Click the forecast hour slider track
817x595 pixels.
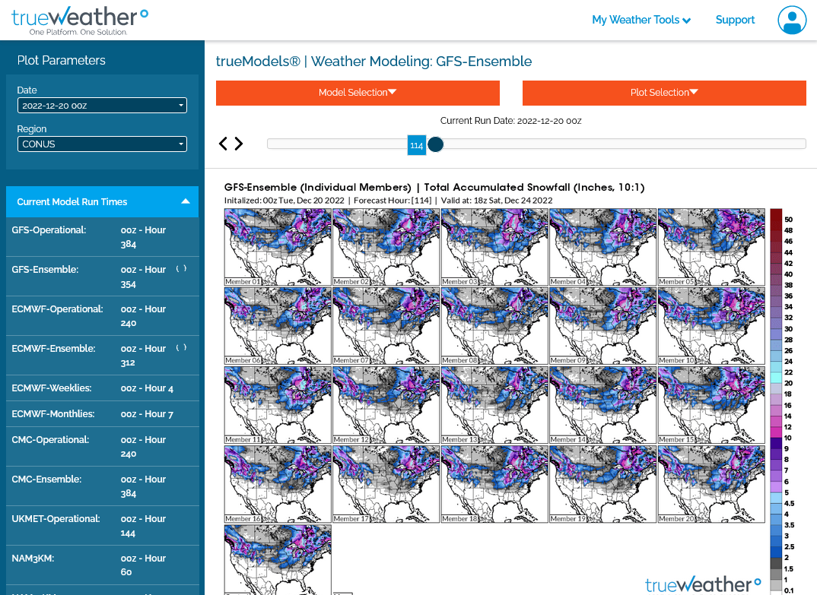[536, 144]
